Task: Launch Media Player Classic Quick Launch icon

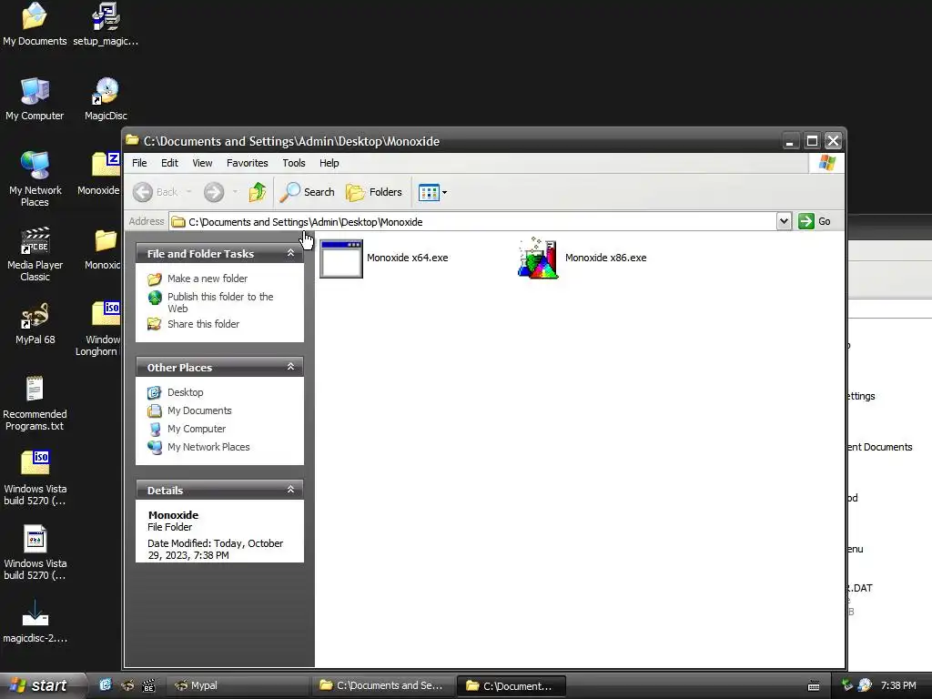Action: pos(148,685)
